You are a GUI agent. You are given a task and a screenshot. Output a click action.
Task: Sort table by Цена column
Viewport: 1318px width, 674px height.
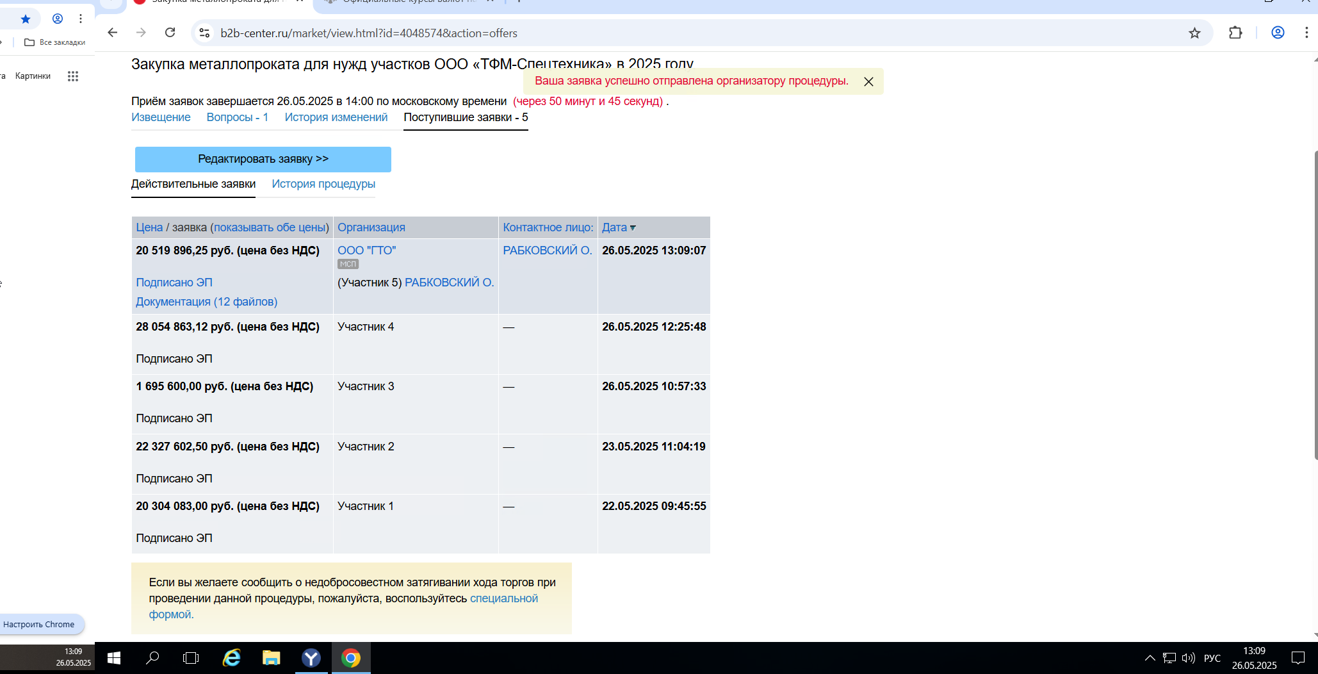(x=149, y=227)
